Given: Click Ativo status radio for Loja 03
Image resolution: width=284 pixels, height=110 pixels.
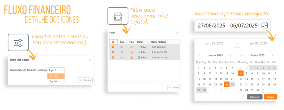Looking at the screenshot, I should click(139, 57).
